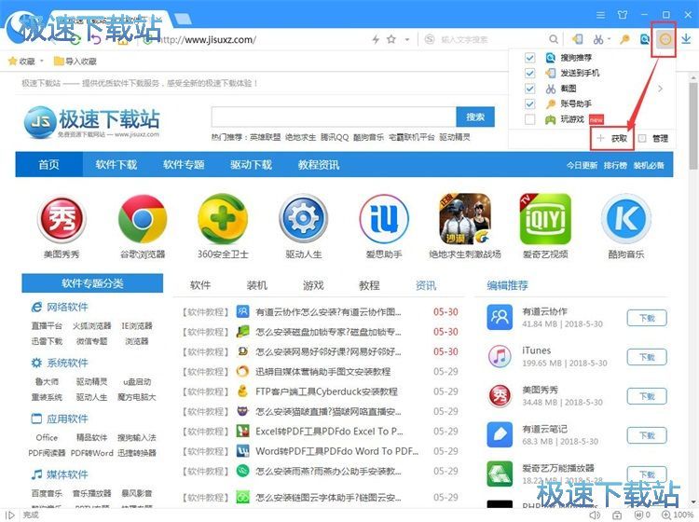Click 下载 button for 有道云协作
699x522 pixels.
click(x=647, y=318)
